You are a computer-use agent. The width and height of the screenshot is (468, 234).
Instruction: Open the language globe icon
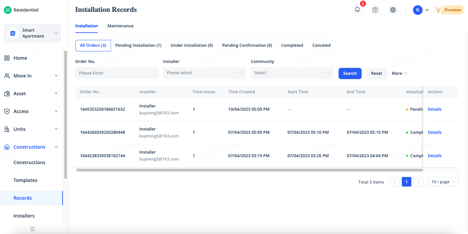393,10
